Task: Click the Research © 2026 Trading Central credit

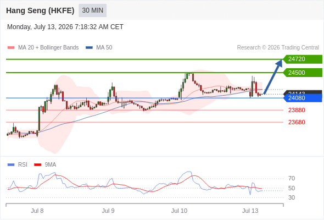Action: [x=278, y=48]
